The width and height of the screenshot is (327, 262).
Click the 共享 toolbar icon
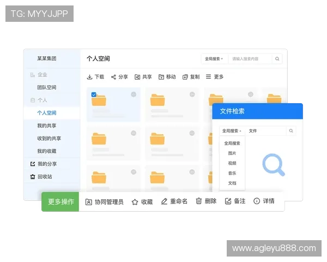pyautogui.click(x=137, y=77)
